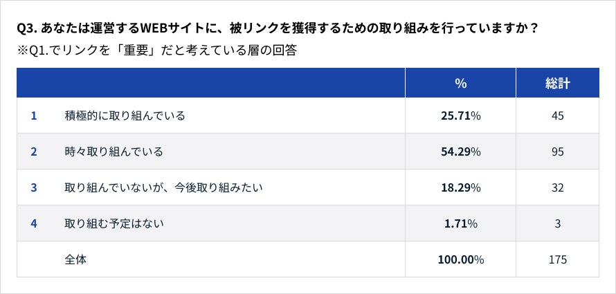616x294 pixels.
Task: Select the "取り組んでいないが、今後取り組みたい" row label
Action: point(163,187)
